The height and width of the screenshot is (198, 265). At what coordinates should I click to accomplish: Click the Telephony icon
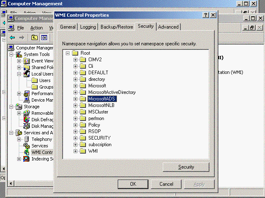click(27, 139)
